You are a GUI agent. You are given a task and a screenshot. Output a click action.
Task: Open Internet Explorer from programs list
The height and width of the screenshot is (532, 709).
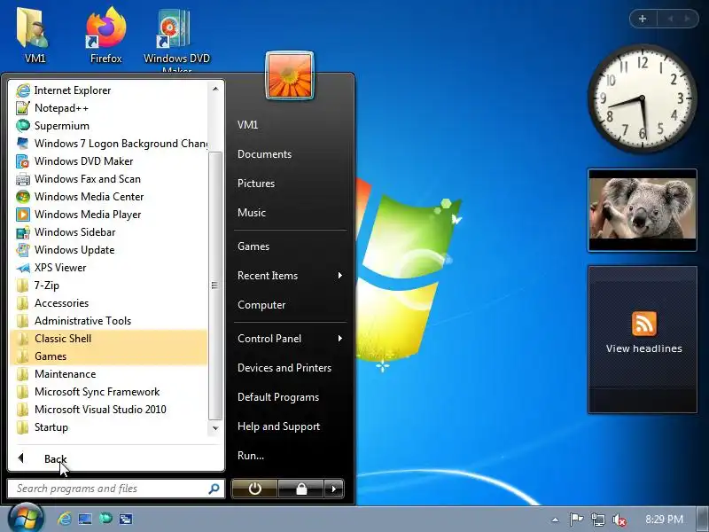pyautogui.click(x=108, y=90)
